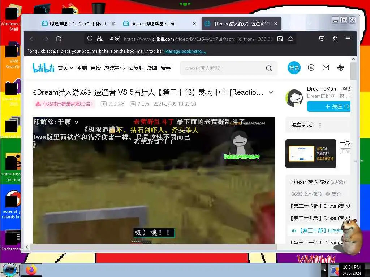The height and width of the screenshot is (277, 370).
Task: Click the 弹幕列表 header
Action: pyautogui.click(x=302, y=125)
